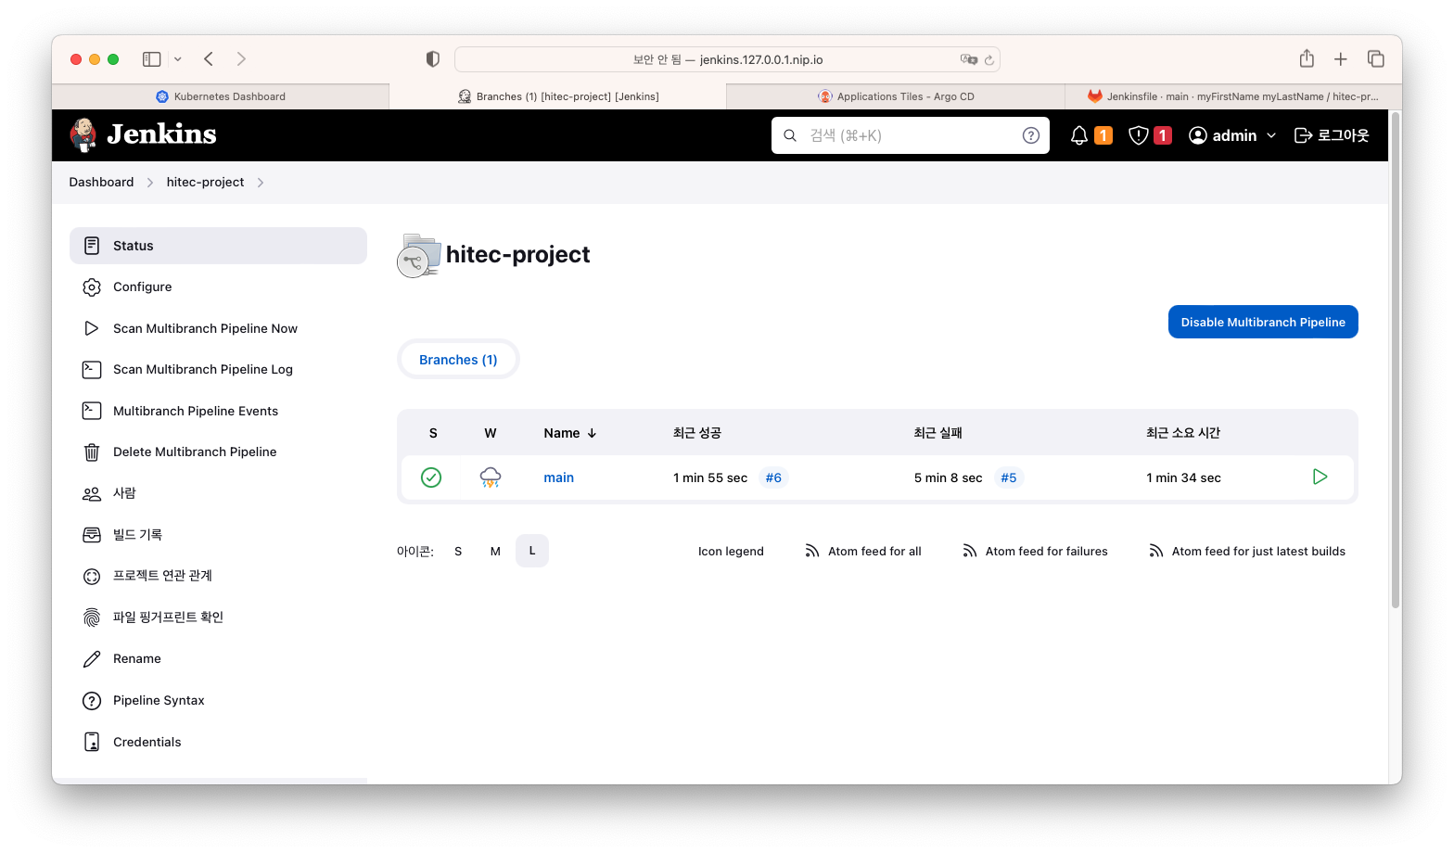The image size is (1454, 853).
Task: Click the 로그아웃 logout link
Action: 1332,135
